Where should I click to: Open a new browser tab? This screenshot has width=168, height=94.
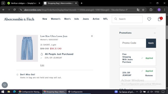point(82,3)
